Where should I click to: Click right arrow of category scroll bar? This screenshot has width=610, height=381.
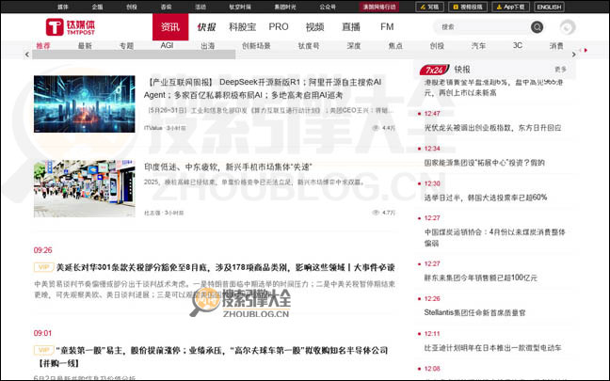click(x=574, y=55)
